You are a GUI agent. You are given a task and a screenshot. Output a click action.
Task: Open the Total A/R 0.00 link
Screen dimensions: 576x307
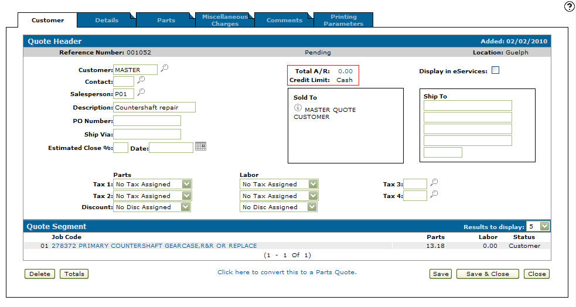(345, 71)
